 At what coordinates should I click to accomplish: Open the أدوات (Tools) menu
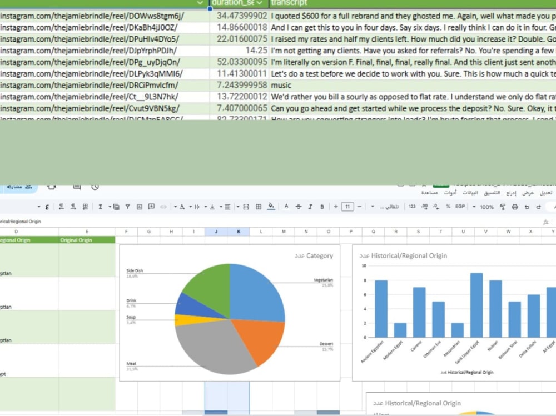click(450, 193)
